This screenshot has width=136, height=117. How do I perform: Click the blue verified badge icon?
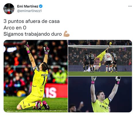pos(41,6)
